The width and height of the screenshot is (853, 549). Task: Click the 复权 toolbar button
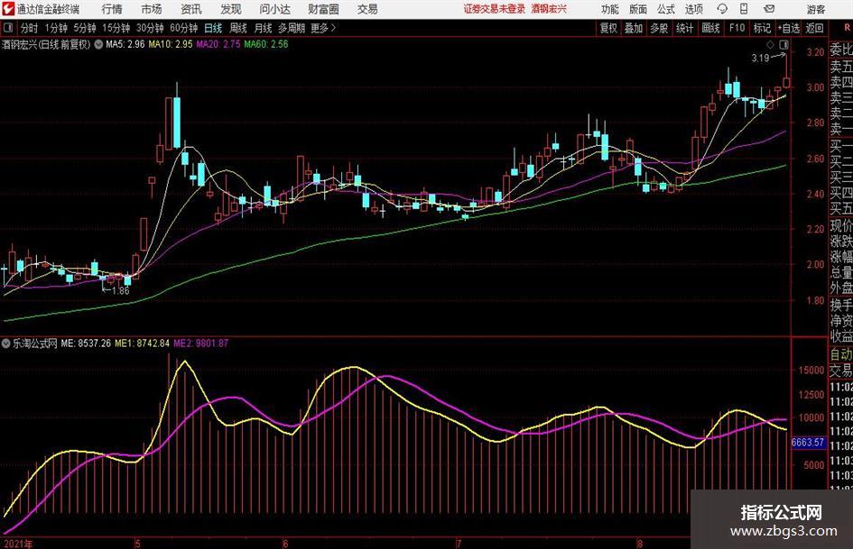pyautogui.click(x=608, y=28)
